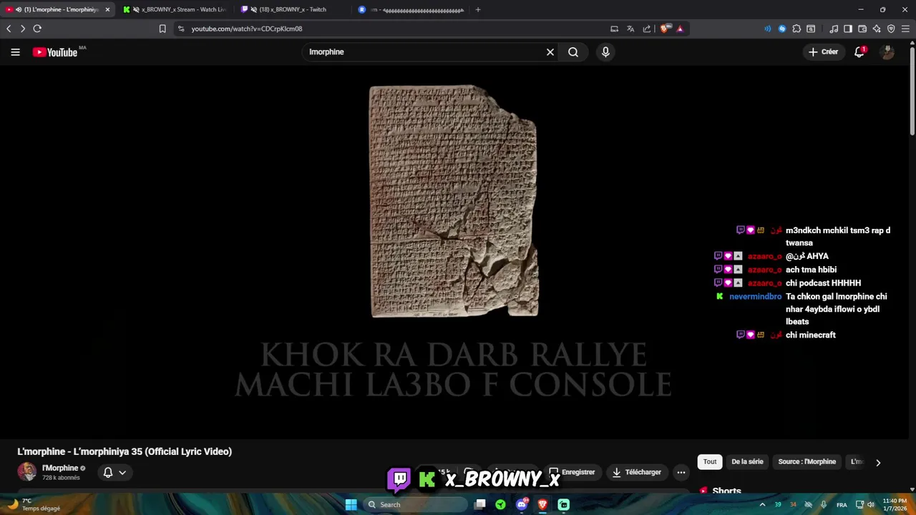Click the Télécharger download button
Viewport: 916px width, 515px height.
636,472
